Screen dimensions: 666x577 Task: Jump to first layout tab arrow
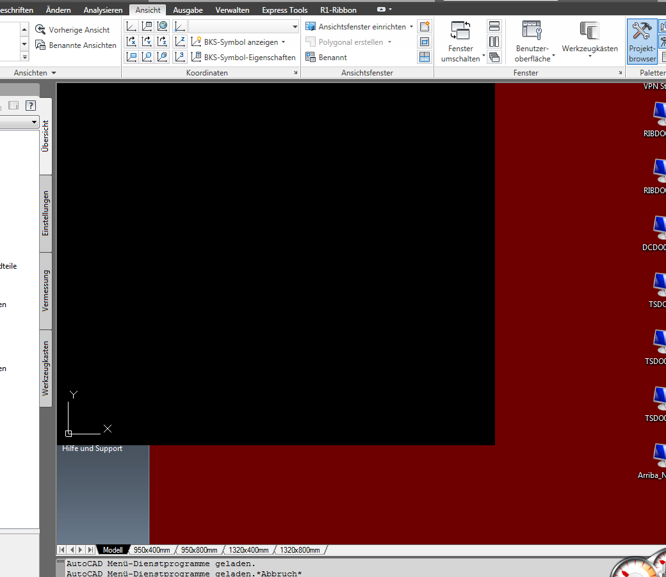coord(62,550)
